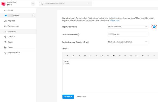Screen dimensions: 158x102
Task: Open the Signatur auswählen dropdown
Action: [128, 27]
